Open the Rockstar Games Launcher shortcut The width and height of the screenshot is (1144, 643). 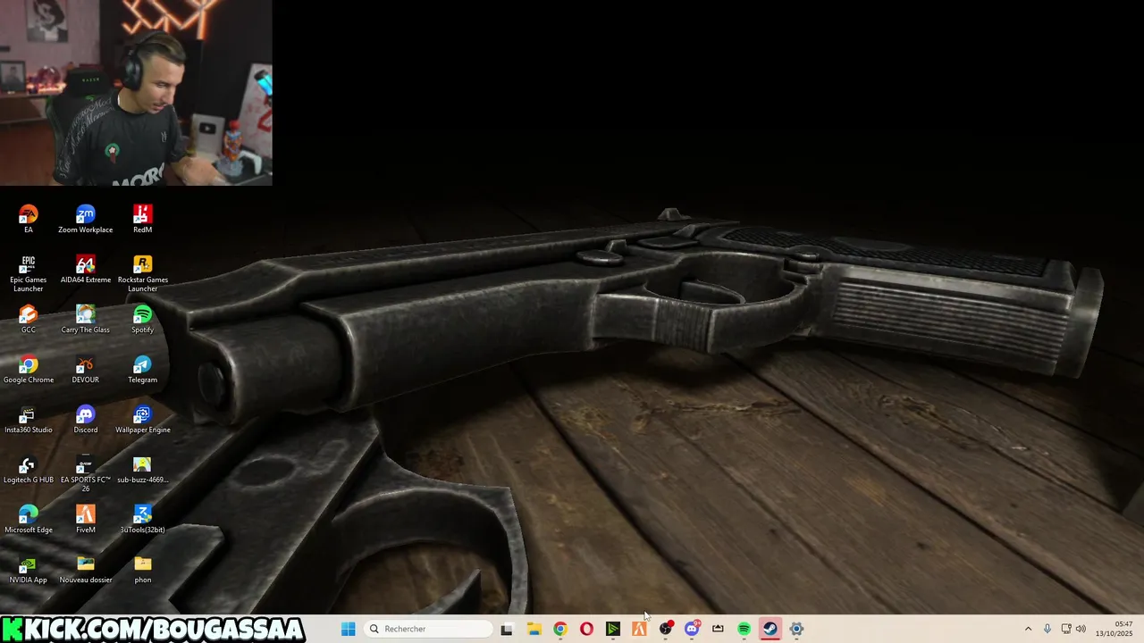pyautogui.click(x=143, y=273)
